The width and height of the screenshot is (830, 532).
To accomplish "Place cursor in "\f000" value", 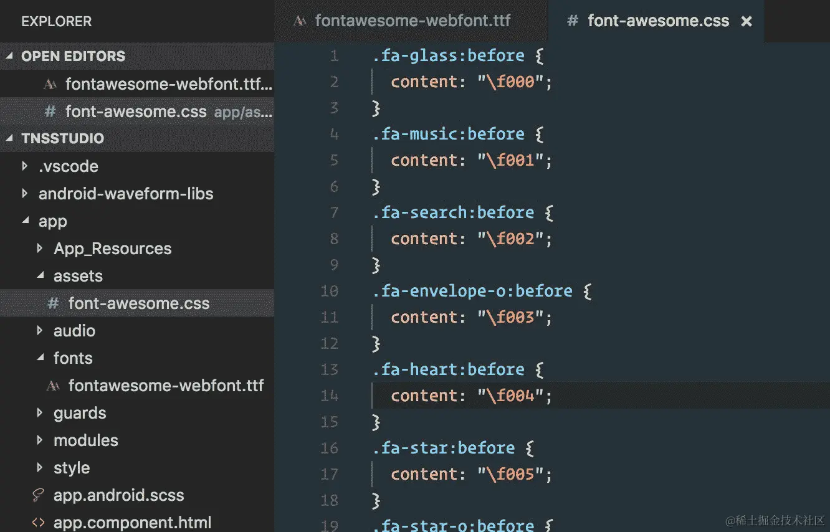I will (511, 82).
